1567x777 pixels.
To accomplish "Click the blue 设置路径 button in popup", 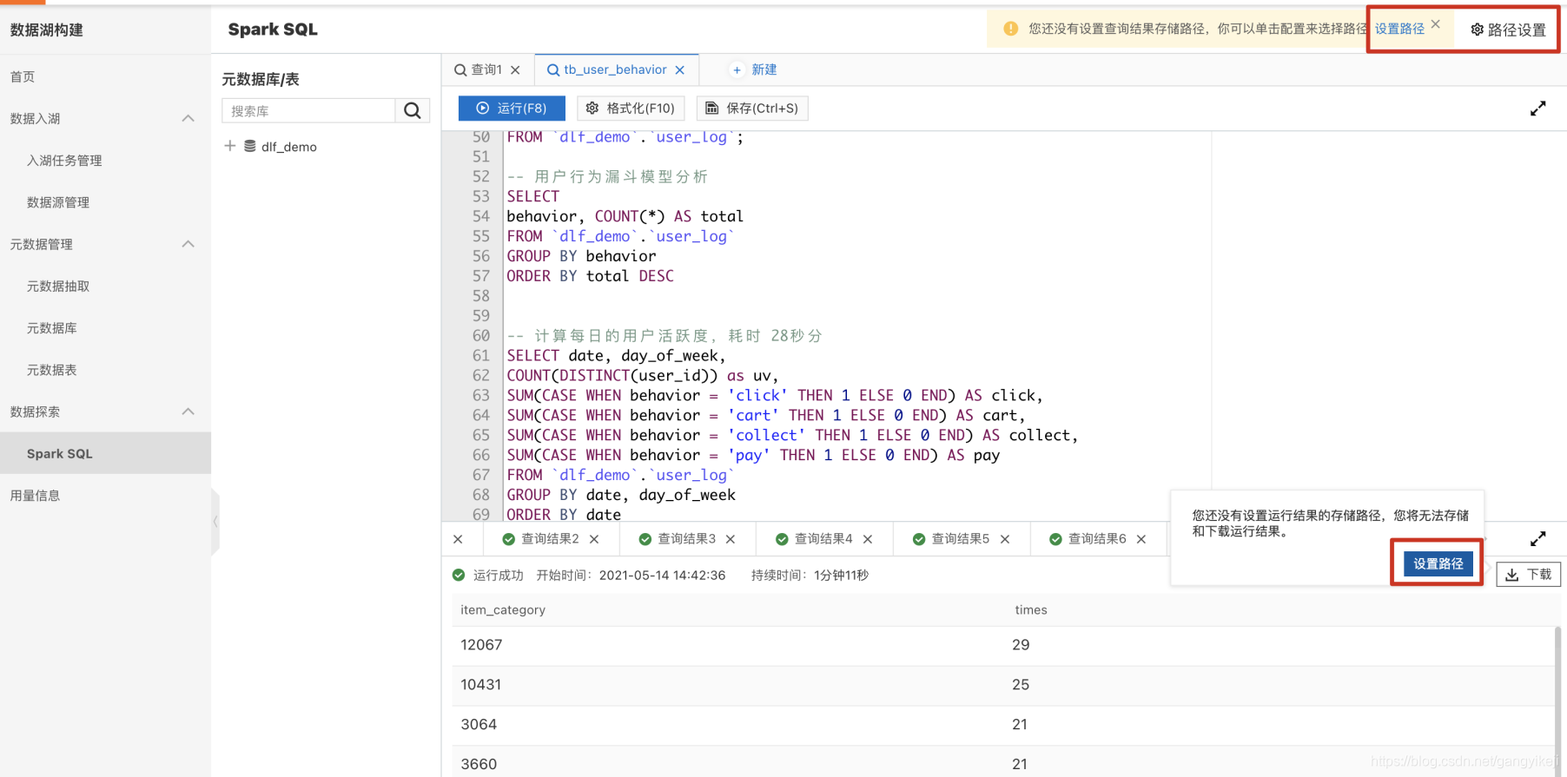I will coord(1438,563).
